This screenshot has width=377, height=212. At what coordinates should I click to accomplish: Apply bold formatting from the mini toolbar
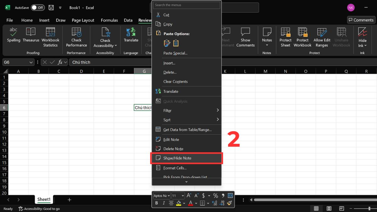pos(156,203)
